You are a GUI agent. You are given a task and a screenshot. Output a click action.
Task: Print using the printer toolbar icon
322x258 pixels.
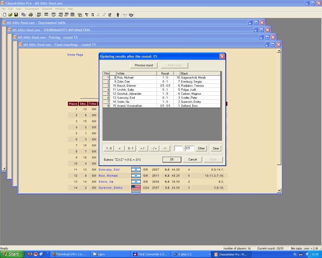tap(31, 15)
